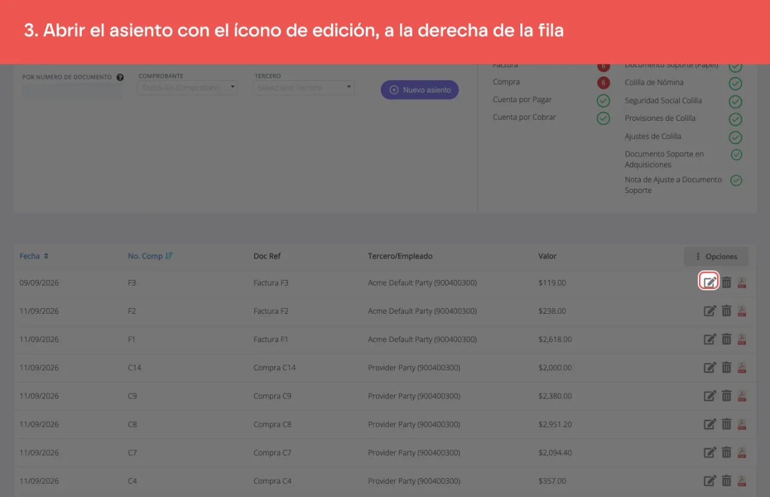Click the check for Nota de Ajuste a Documento Soporte

(736, 180)
